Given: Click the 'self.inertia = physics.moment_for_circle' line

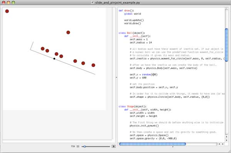Looking at the screenshot, I should click(x=177, y=59).
